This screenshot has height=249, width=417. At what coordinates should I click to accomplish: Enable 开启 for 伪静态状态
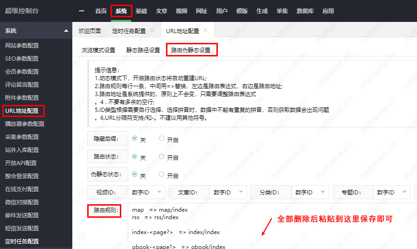[x=162, y=174]
